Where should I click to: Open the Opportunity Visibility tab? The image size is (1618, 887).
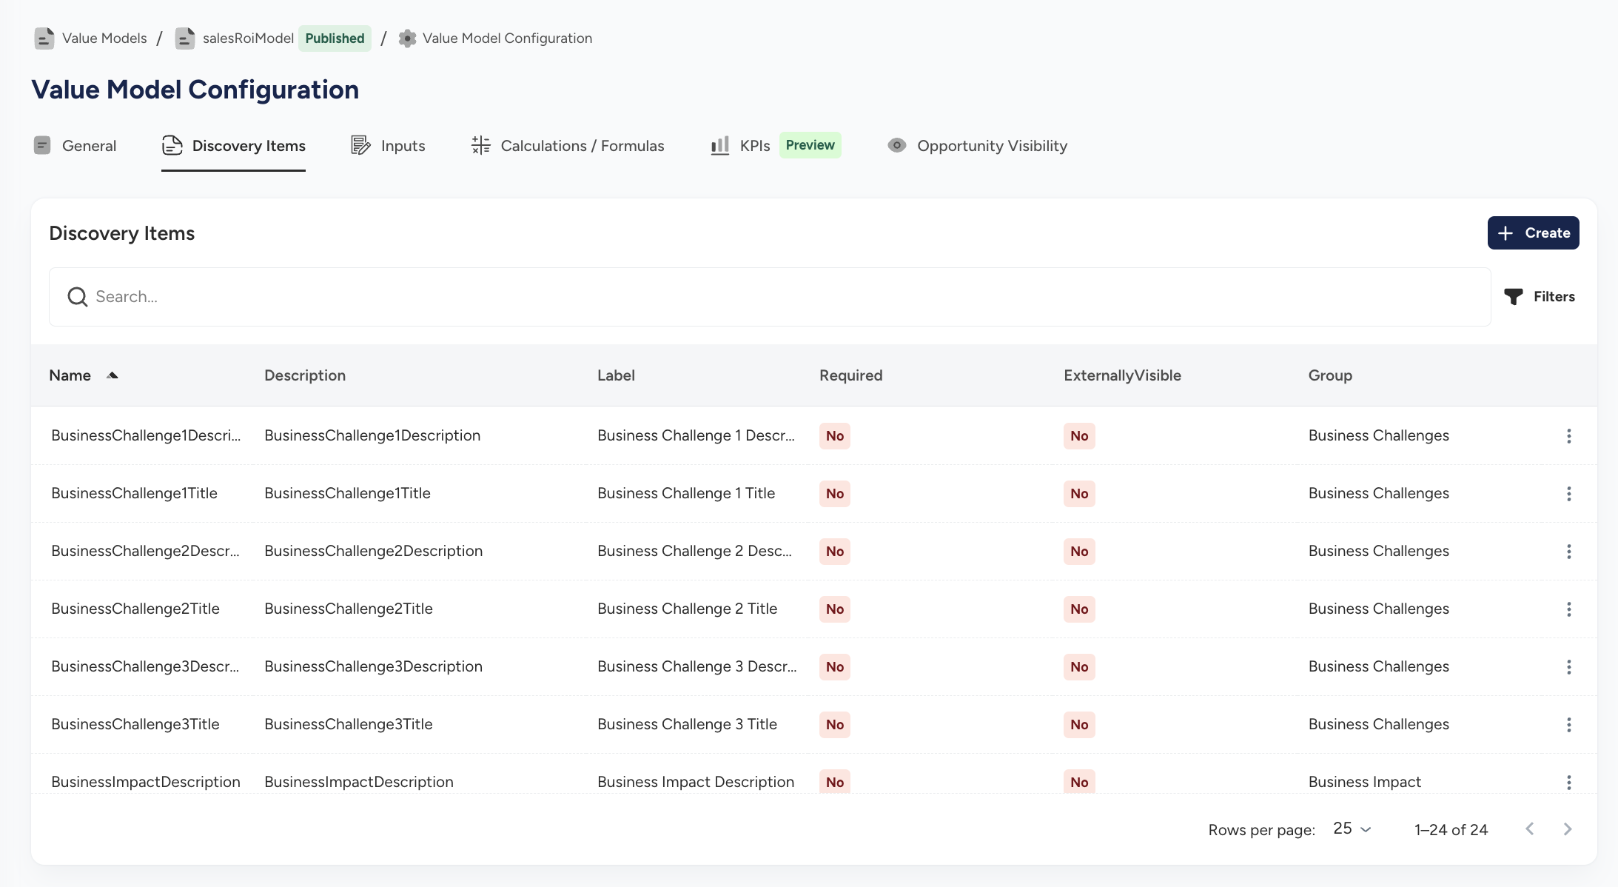pyautogui.click(x=977, y=146)
